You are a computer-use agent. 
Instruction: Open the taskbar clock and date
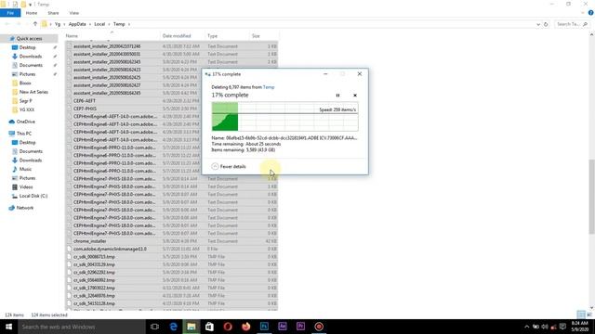(x=579, y=327)
